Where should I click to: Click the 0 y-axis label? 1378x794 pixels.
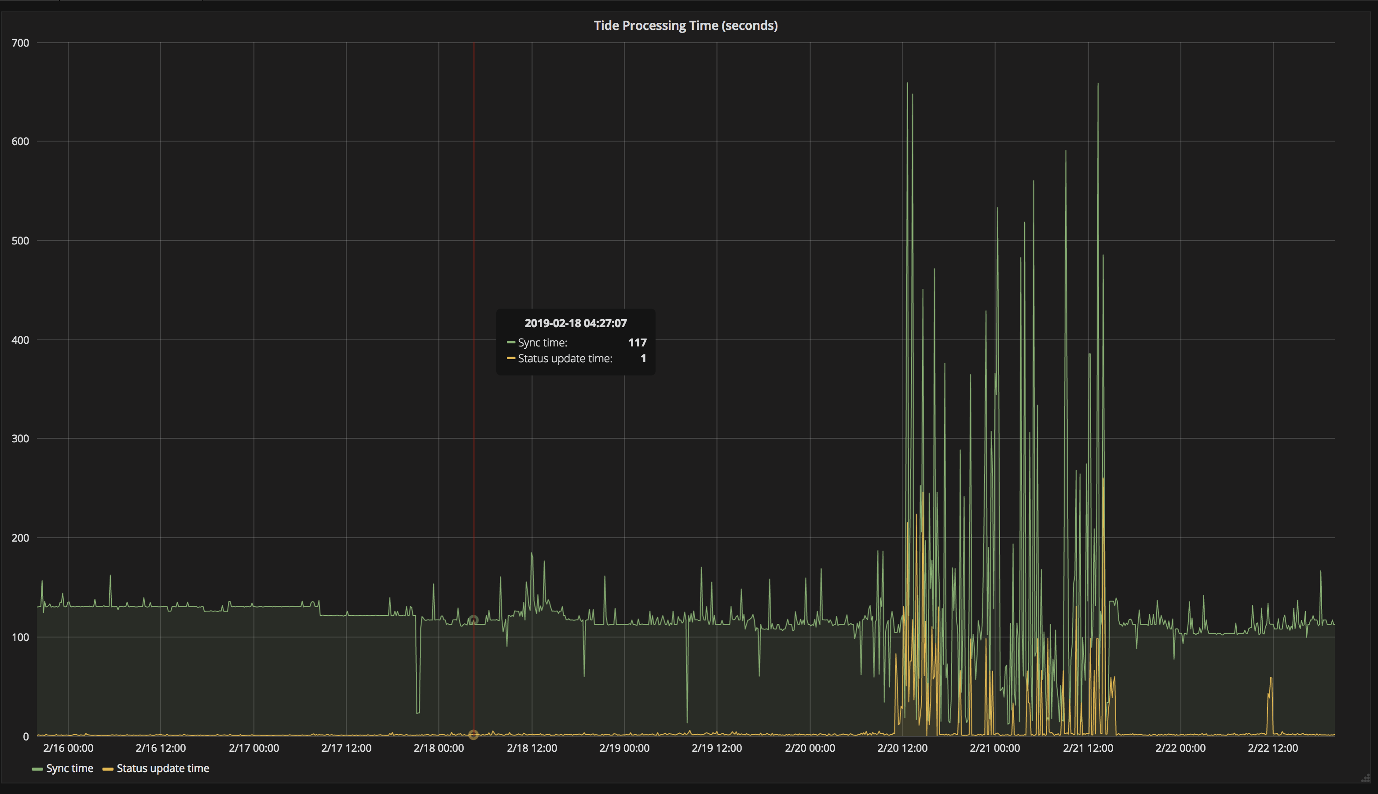[26, 737]
